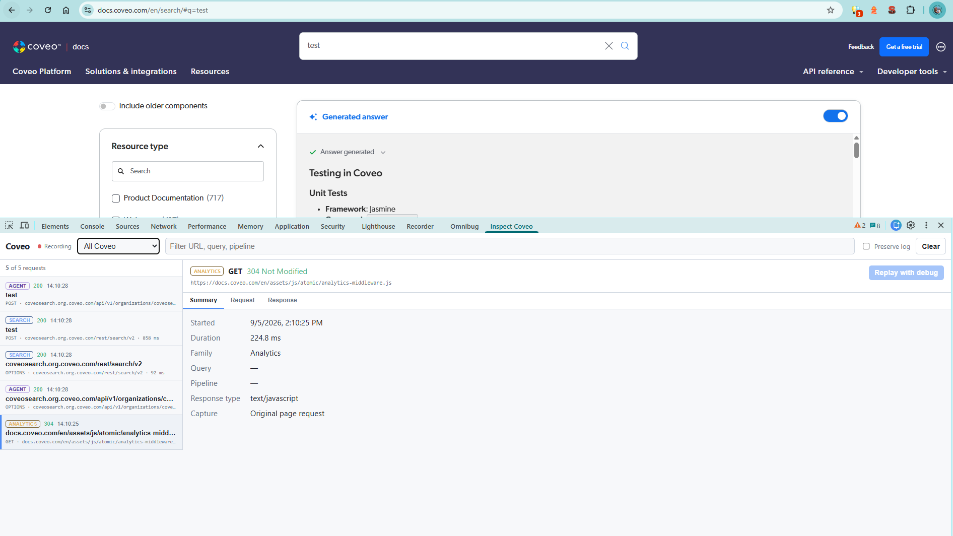The width and height of the screenshot is (953, 536).
Task: Open the Coveo Platform menu
Action: coord(42,72)
